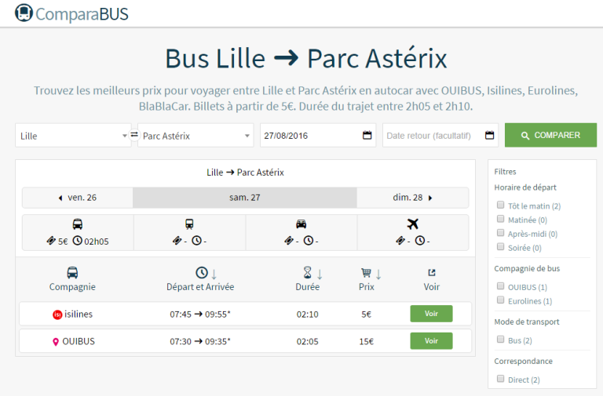Select the train transport mode icon
The height and width of the screenshot is (396, 603).
click(x=189, y=224)
